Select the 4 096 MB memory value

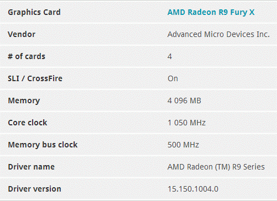184,100
